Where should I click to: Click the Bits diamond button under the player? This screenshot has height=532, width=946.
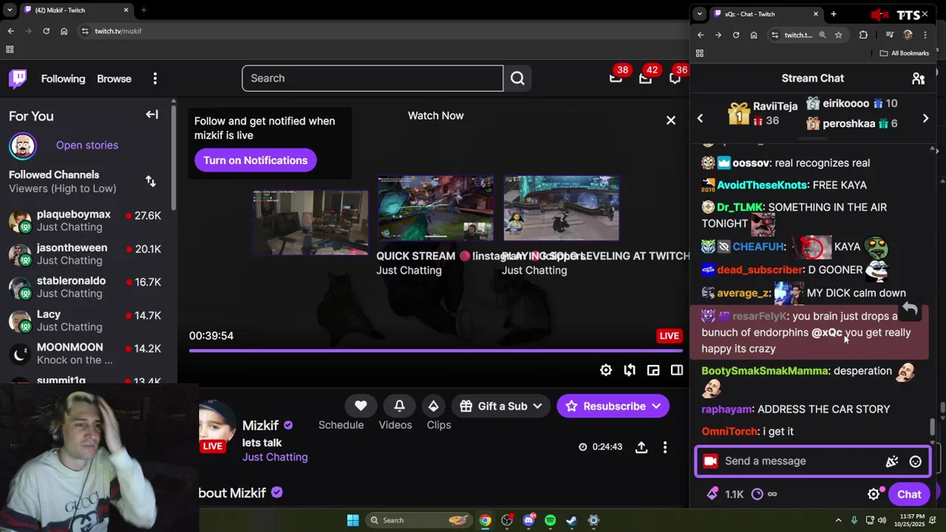pyautogui.click(x=434, y=406)
